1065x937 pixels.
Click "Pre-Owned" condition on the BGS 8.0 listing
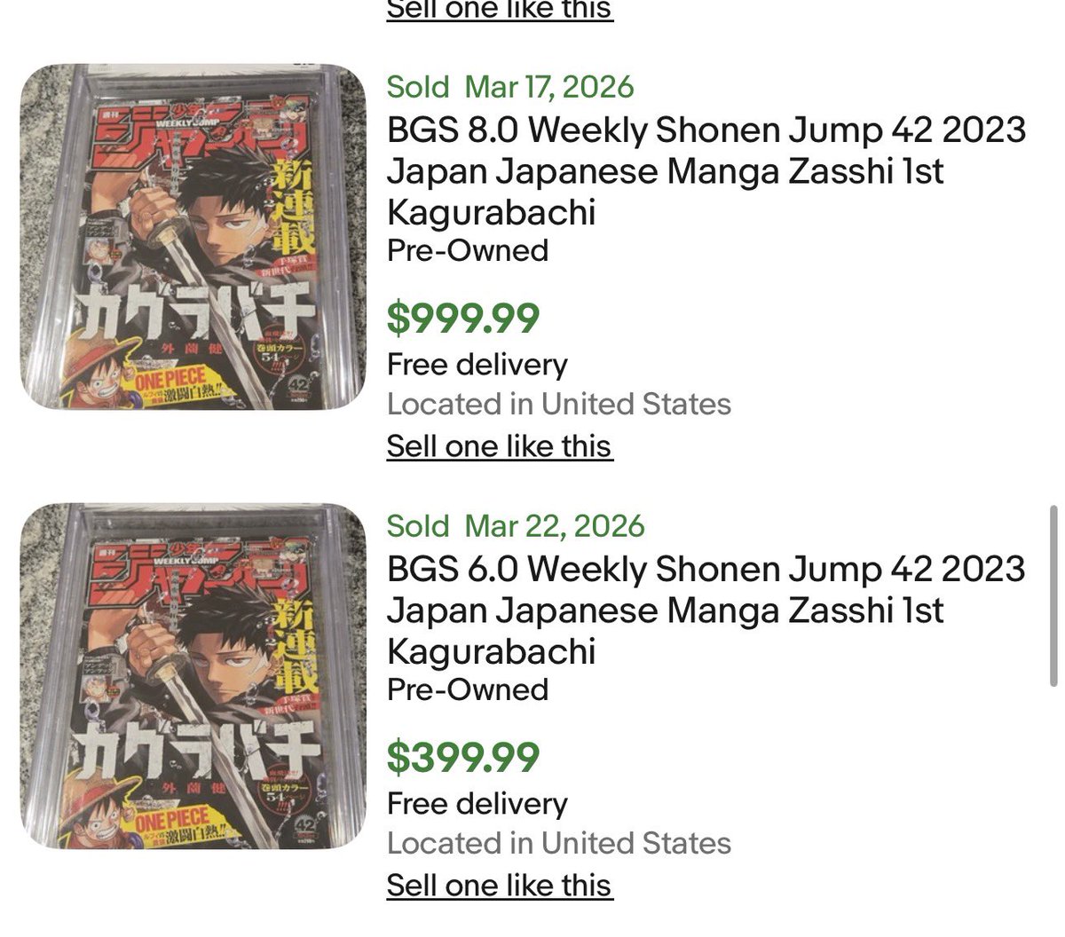[x=468, y=251]
